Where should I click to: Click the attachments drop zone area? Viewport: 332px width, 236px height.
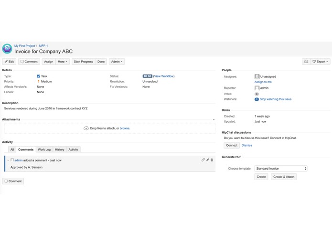[110, 128]
